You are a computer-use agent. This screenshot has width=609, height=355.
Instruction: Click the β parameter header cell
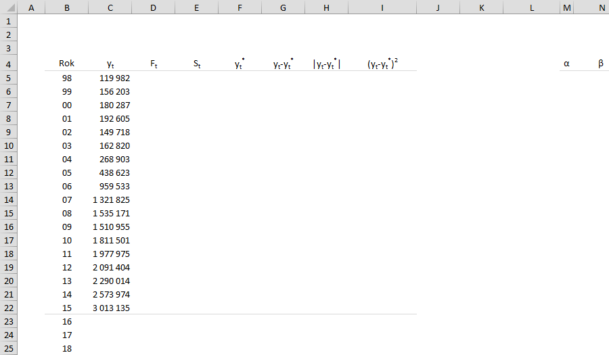[600, 64]
